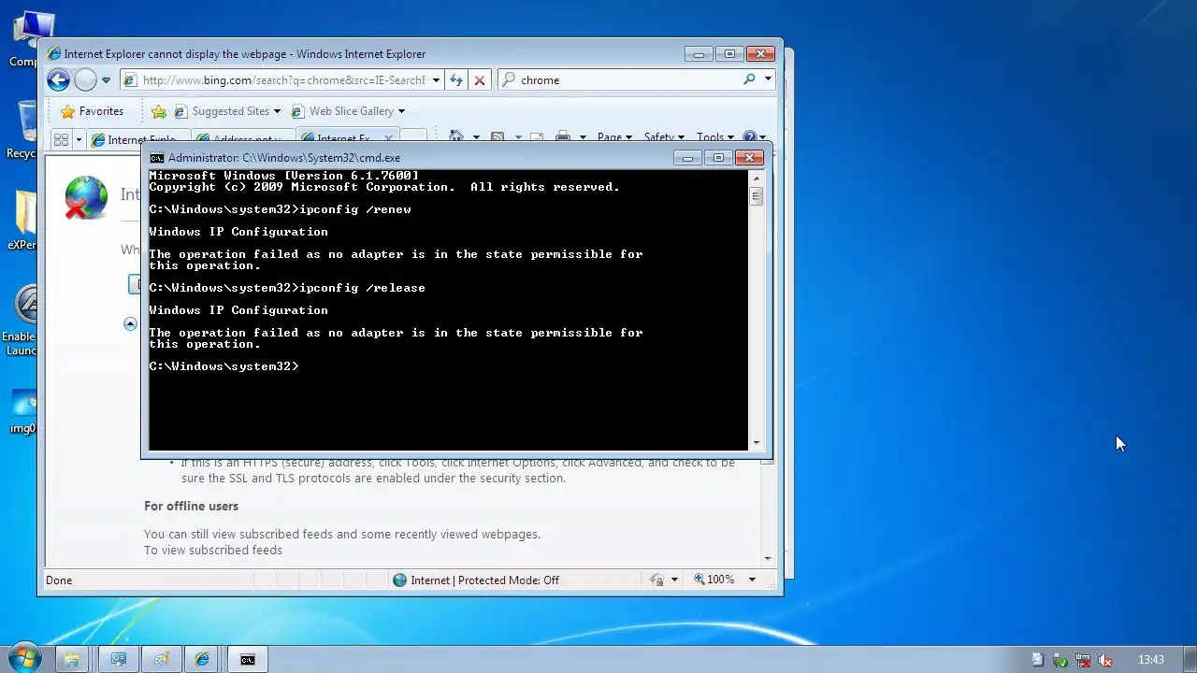Open the clock showing 13:43
Image resolution: width=1197 pixels, height=673 pixels.
(x=1151, y=660)
